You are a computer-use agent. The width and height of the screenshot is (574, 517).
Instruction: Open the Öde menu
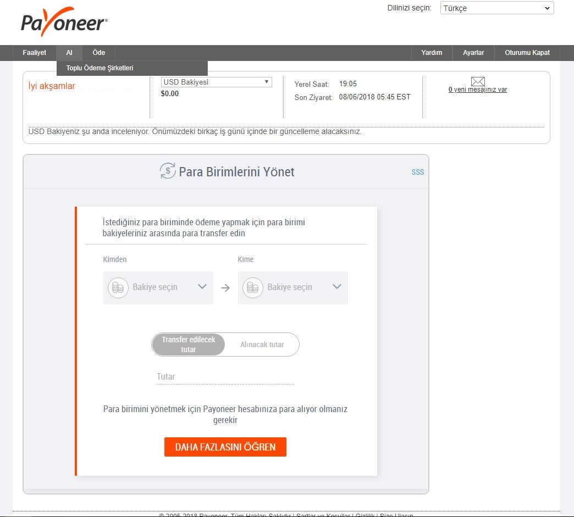pyautogui.click(x=99, y=53)
